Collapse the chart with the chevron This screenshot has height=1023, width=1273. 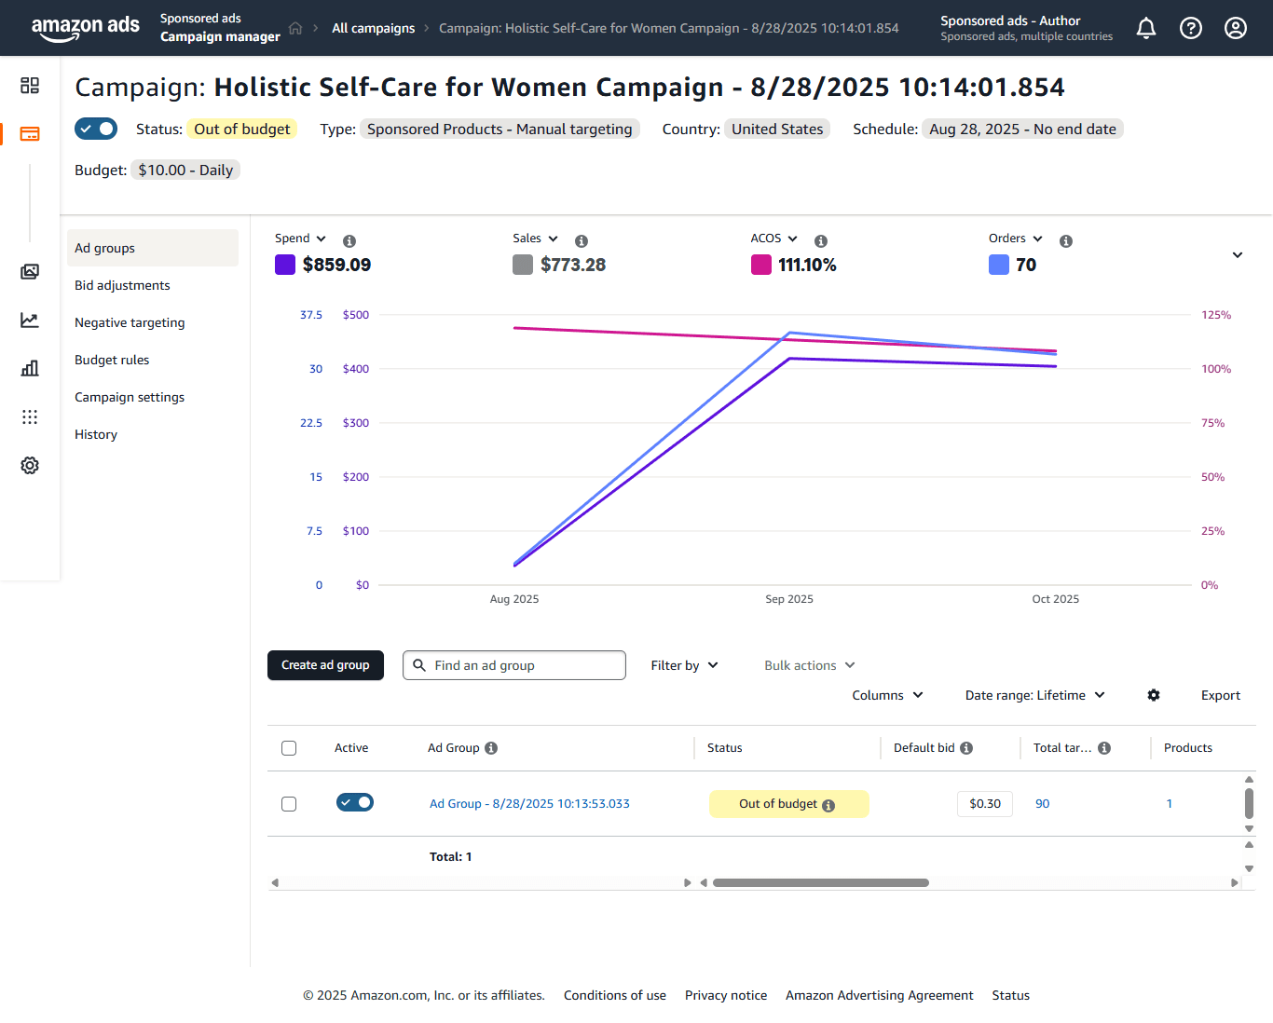point(1238,255)
